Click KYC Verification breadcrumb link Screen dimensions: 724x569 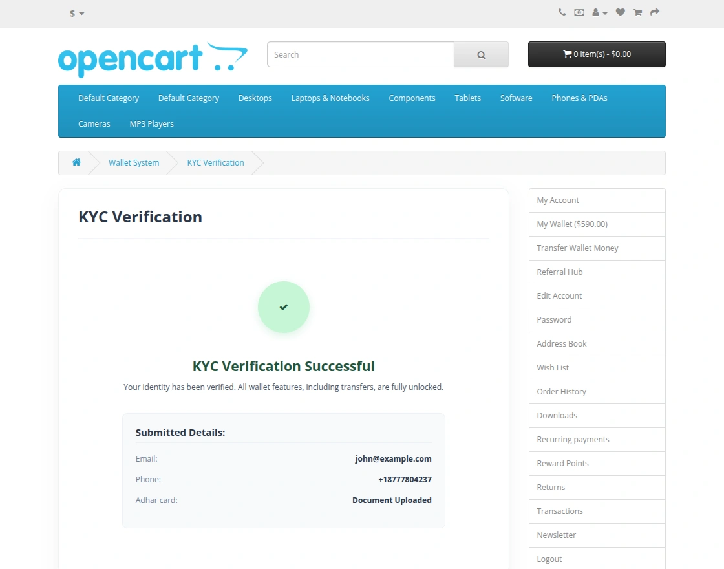(x=216, y=162)
